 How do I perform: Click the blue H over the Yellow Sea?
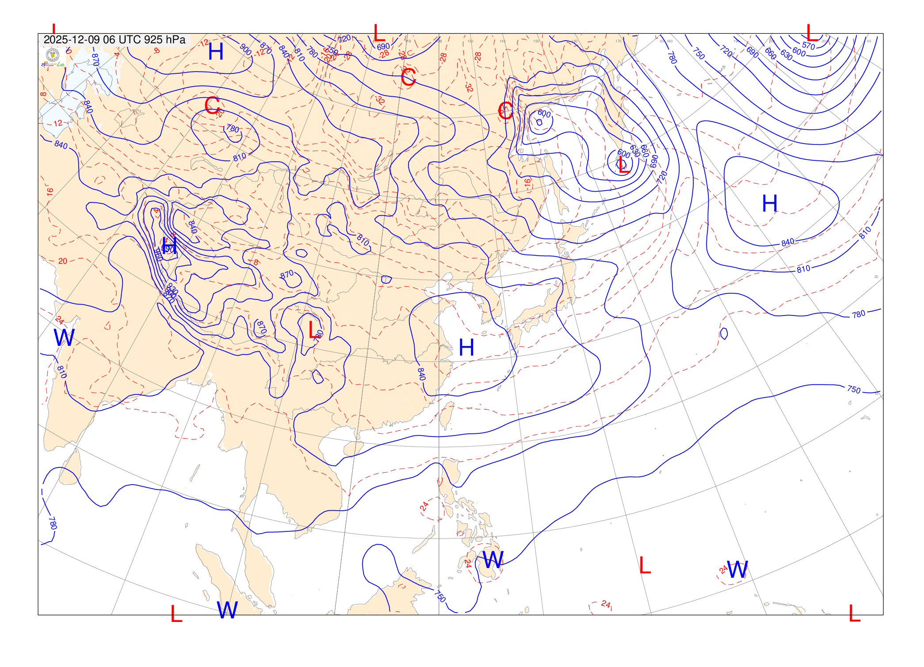(466, 348)
